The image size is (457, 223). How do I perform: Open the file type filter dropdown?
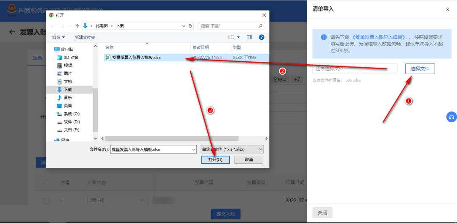pos(232,149)
